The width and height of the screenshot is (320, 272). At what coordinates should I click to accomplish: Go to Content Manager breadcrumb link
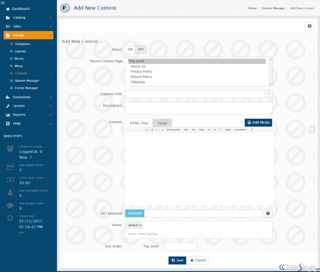point(273,8)
